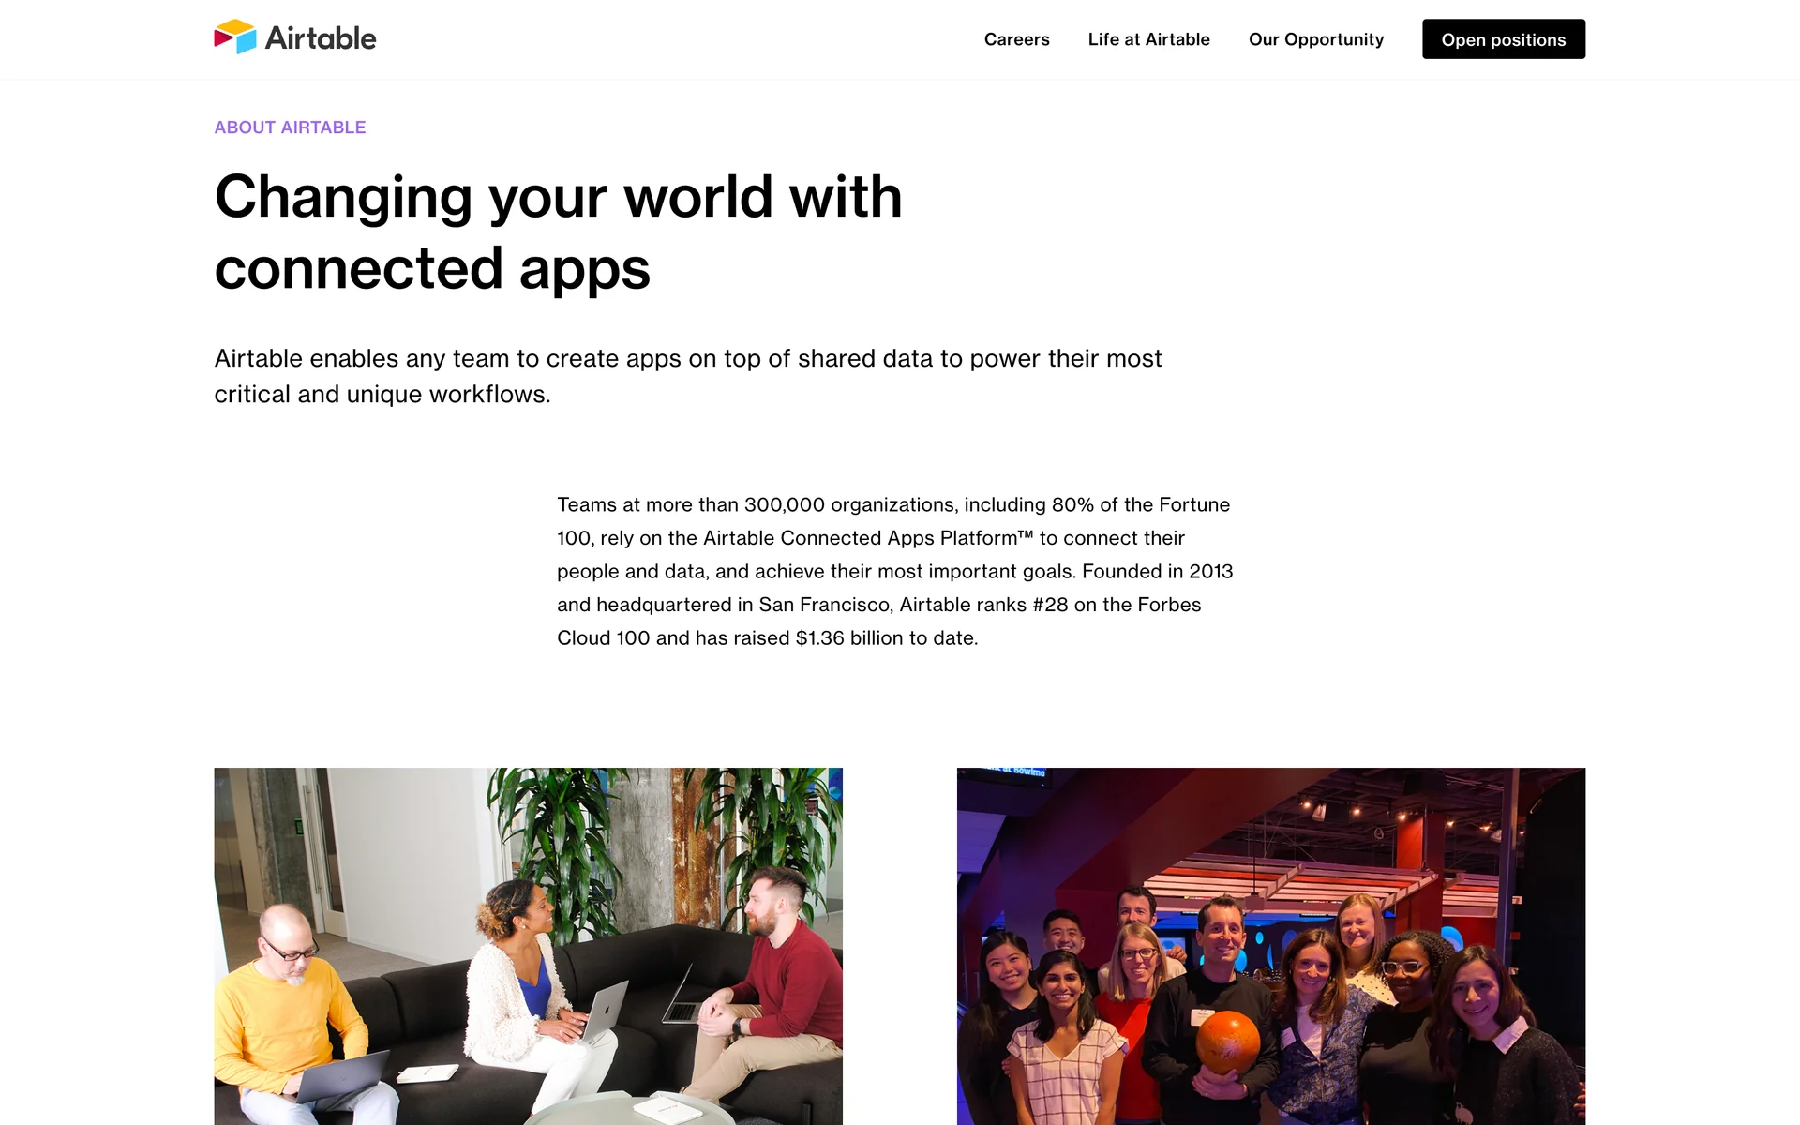Click the paragraph about 300,000 organizations
The height and width of the screenshot is (1125, 1800).
(x=895, y=571)
